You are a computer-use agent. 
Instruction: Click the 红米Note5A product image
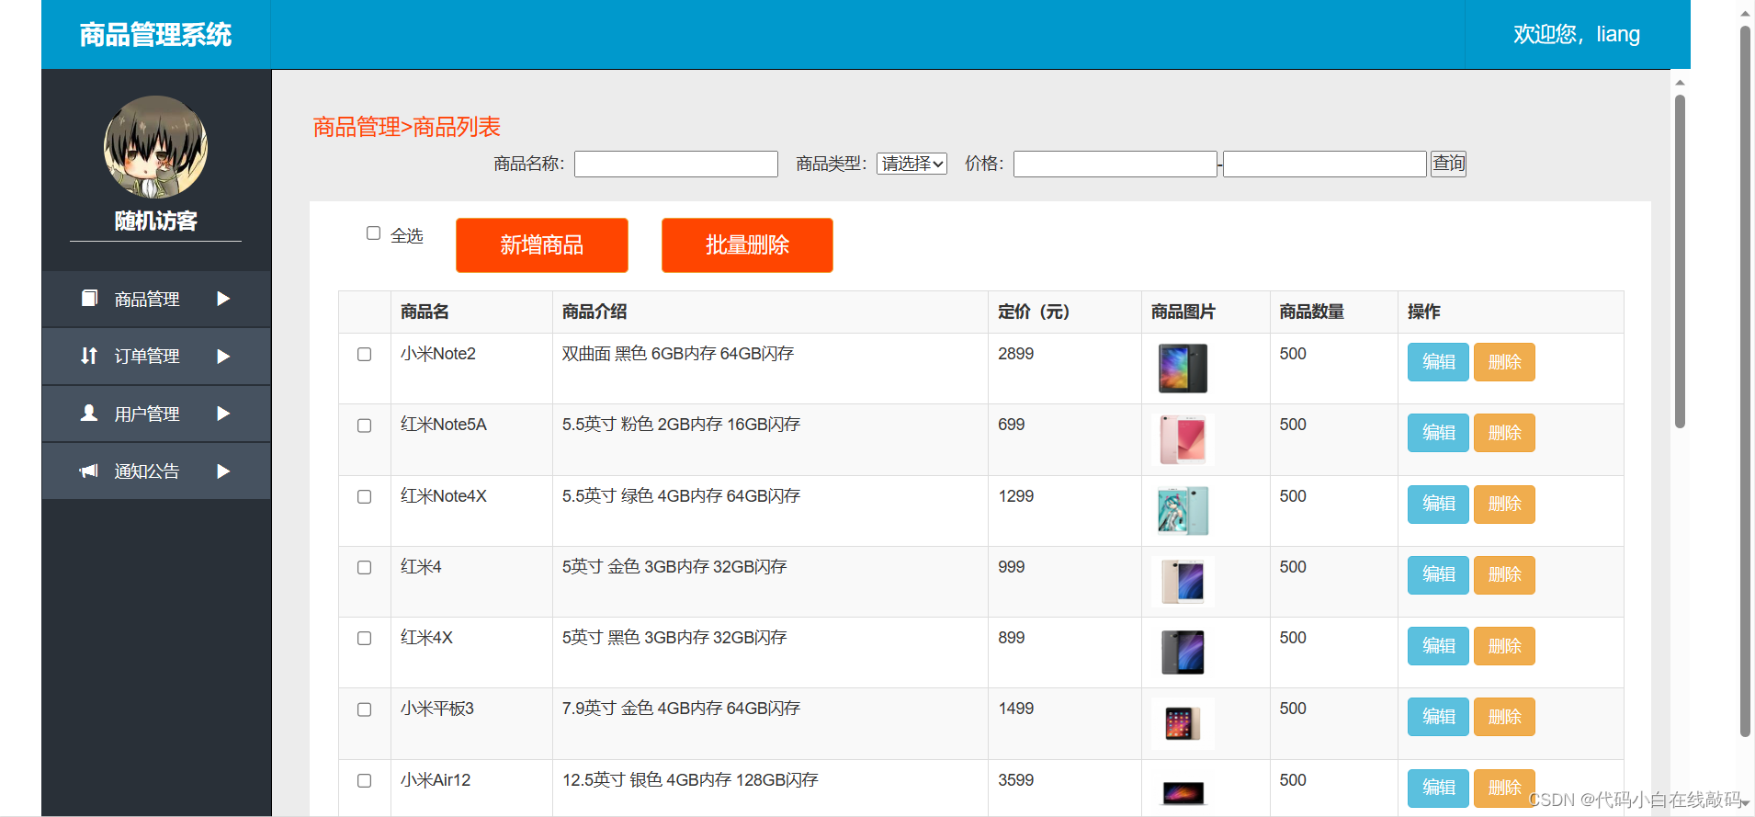pyautogui.click(x=1183, y=439)
